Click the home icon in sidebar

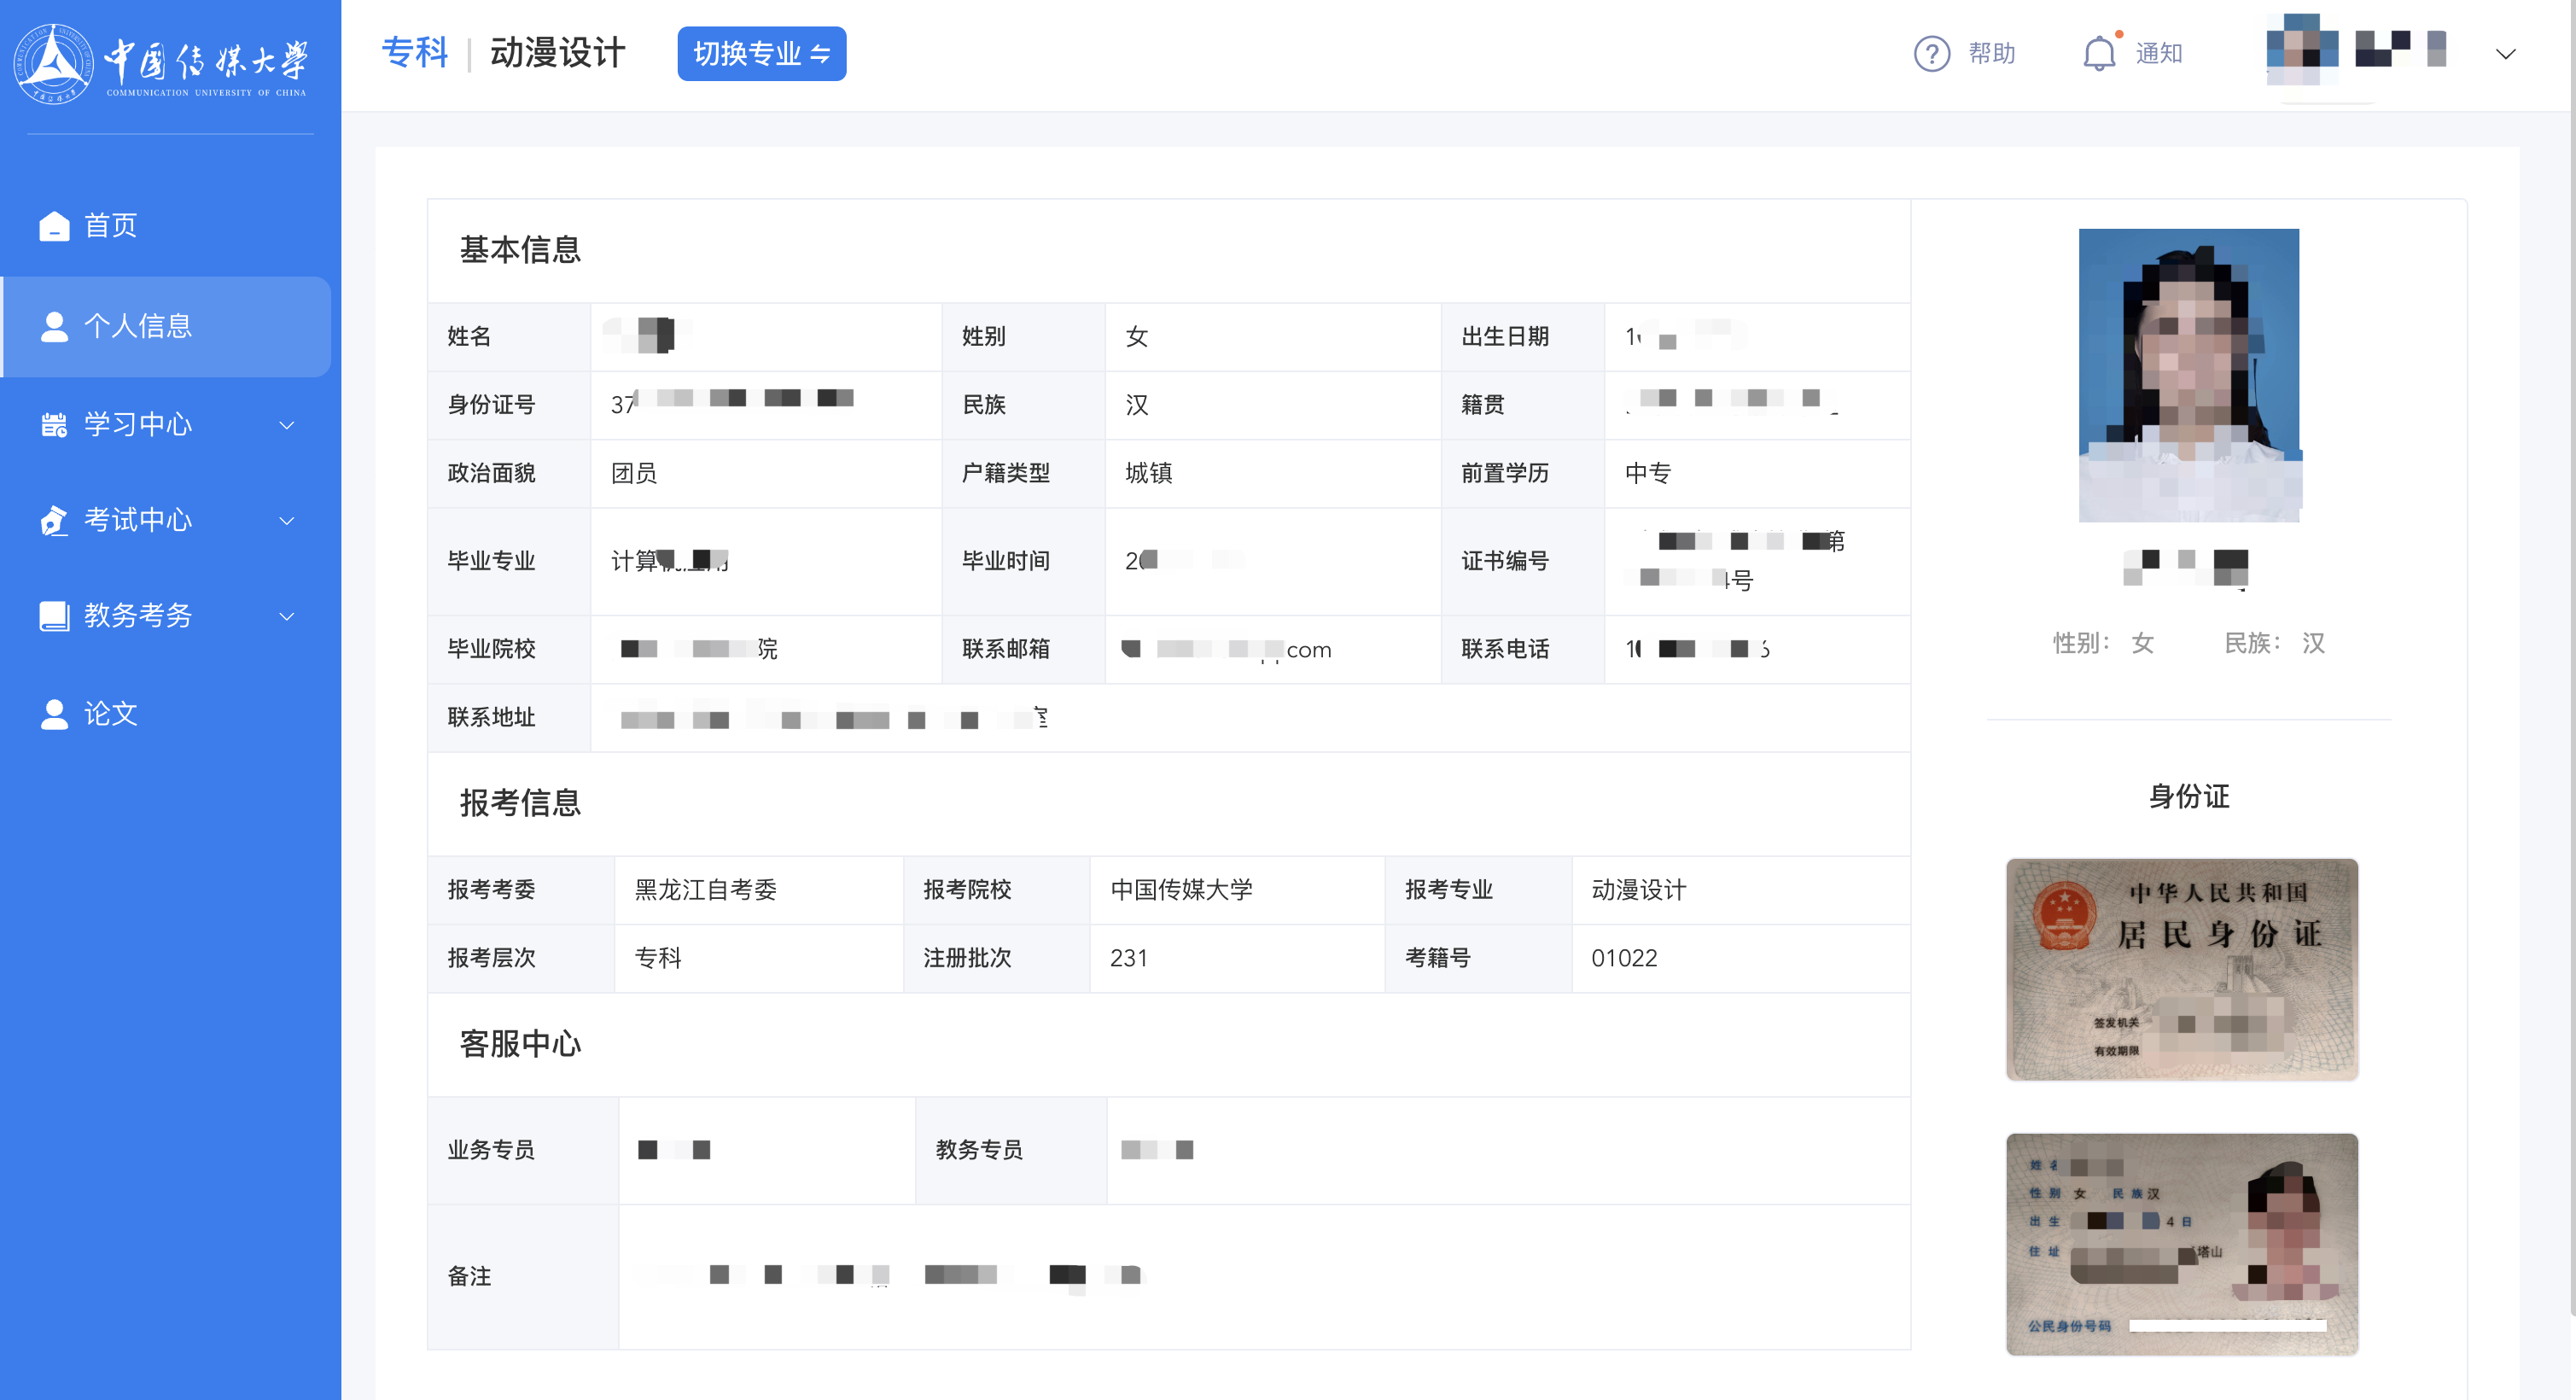click(x=54, y=226)
